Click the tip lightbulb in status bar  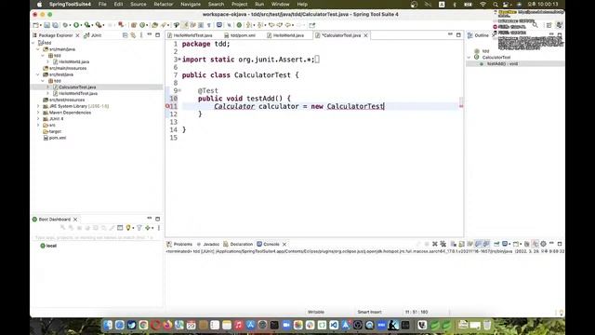coord(562,313)
